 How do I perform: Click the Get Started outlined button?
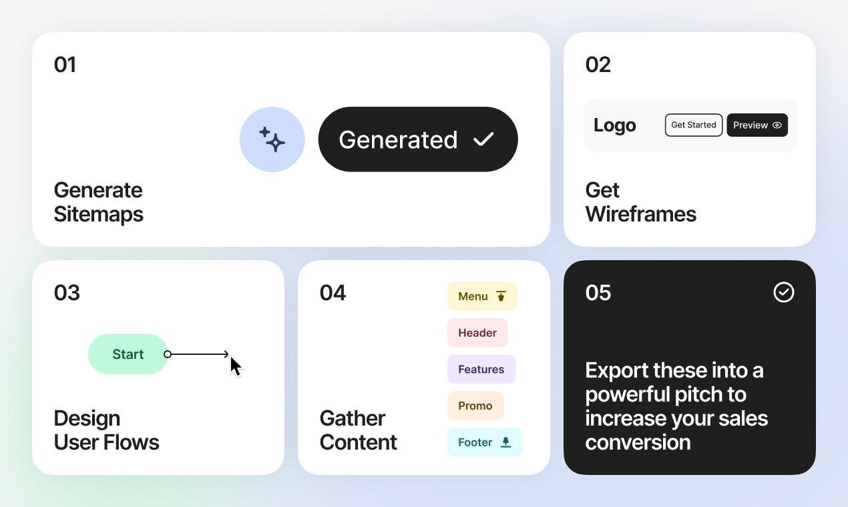[x=694, y=125]
